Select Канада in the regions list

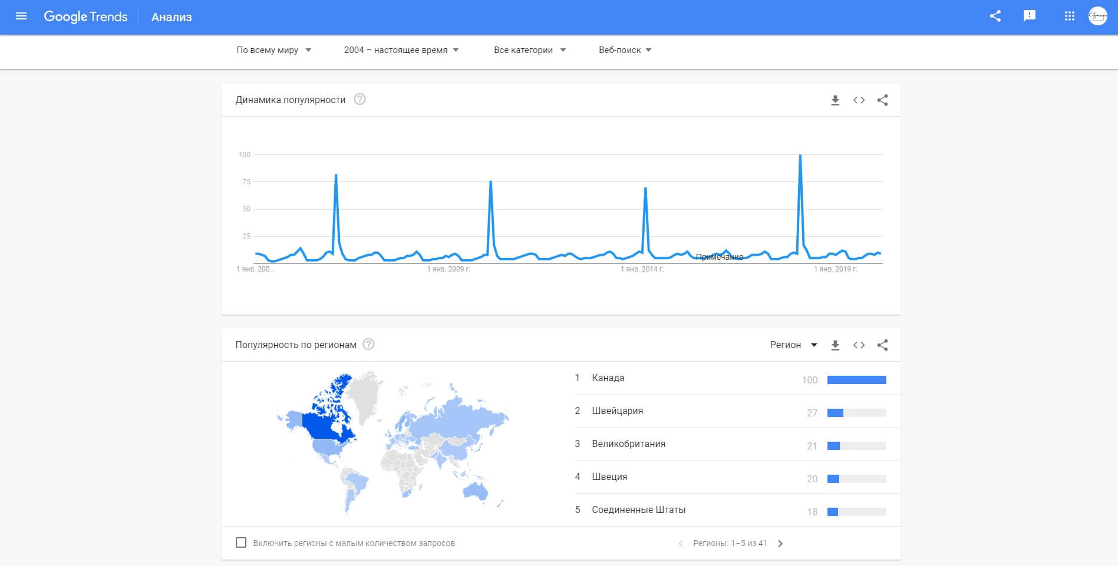point(608,378)
